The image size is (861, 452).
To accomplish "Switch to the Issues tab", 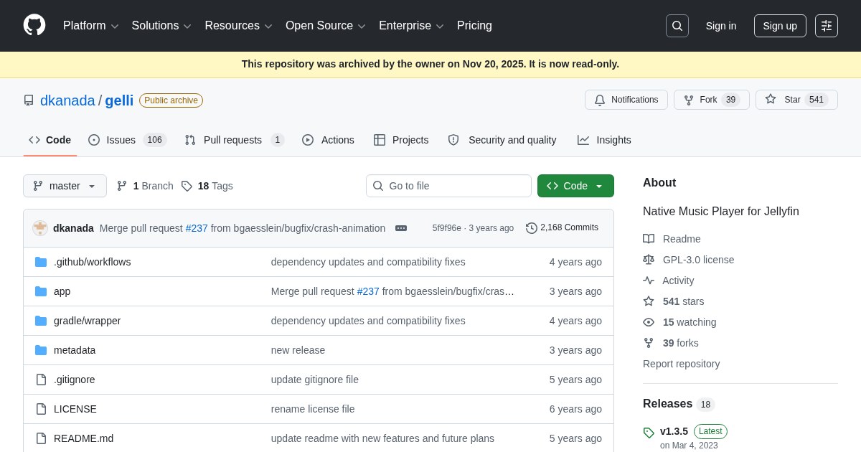I will tap(127, 140).
